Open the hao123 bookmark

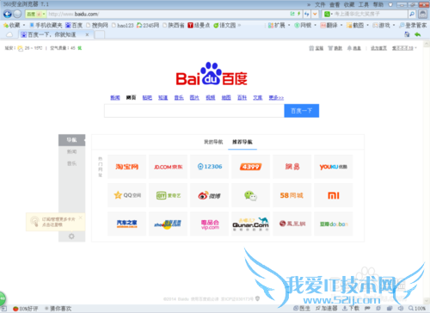tap(122, 25)
